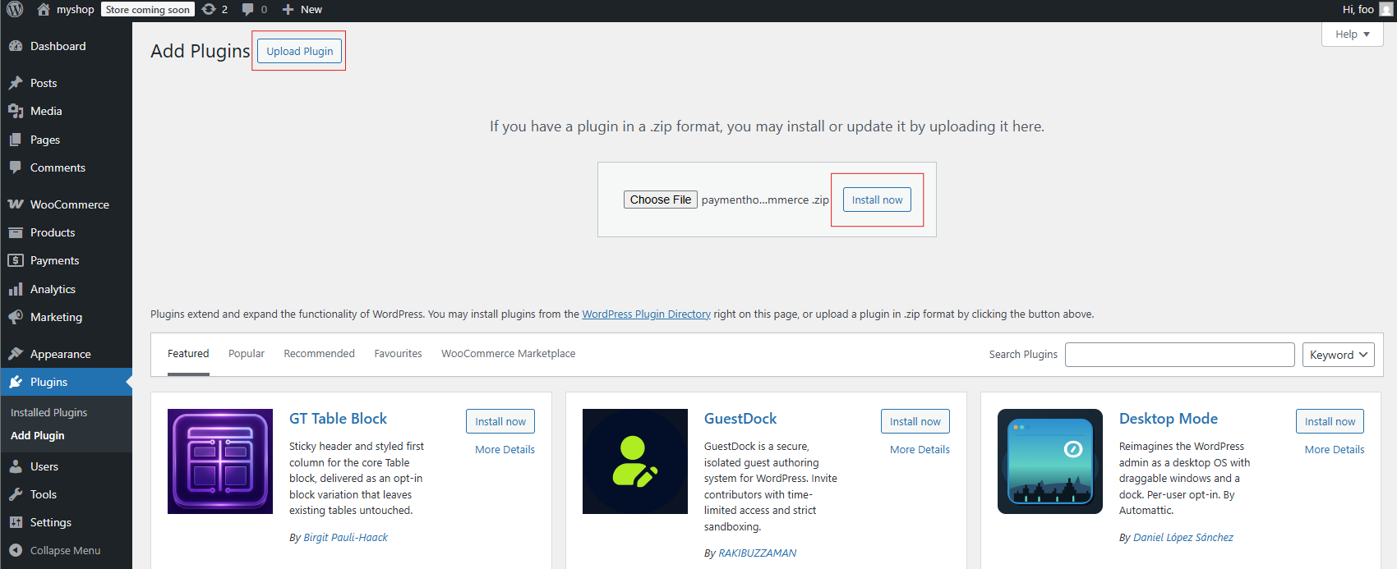
Task: Open Installed Plugins submenu item
Action: point(48,412)
